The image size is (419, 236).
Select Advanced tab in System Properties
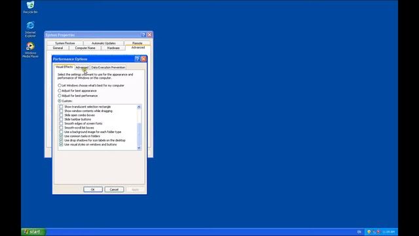[x=138, y=48]
